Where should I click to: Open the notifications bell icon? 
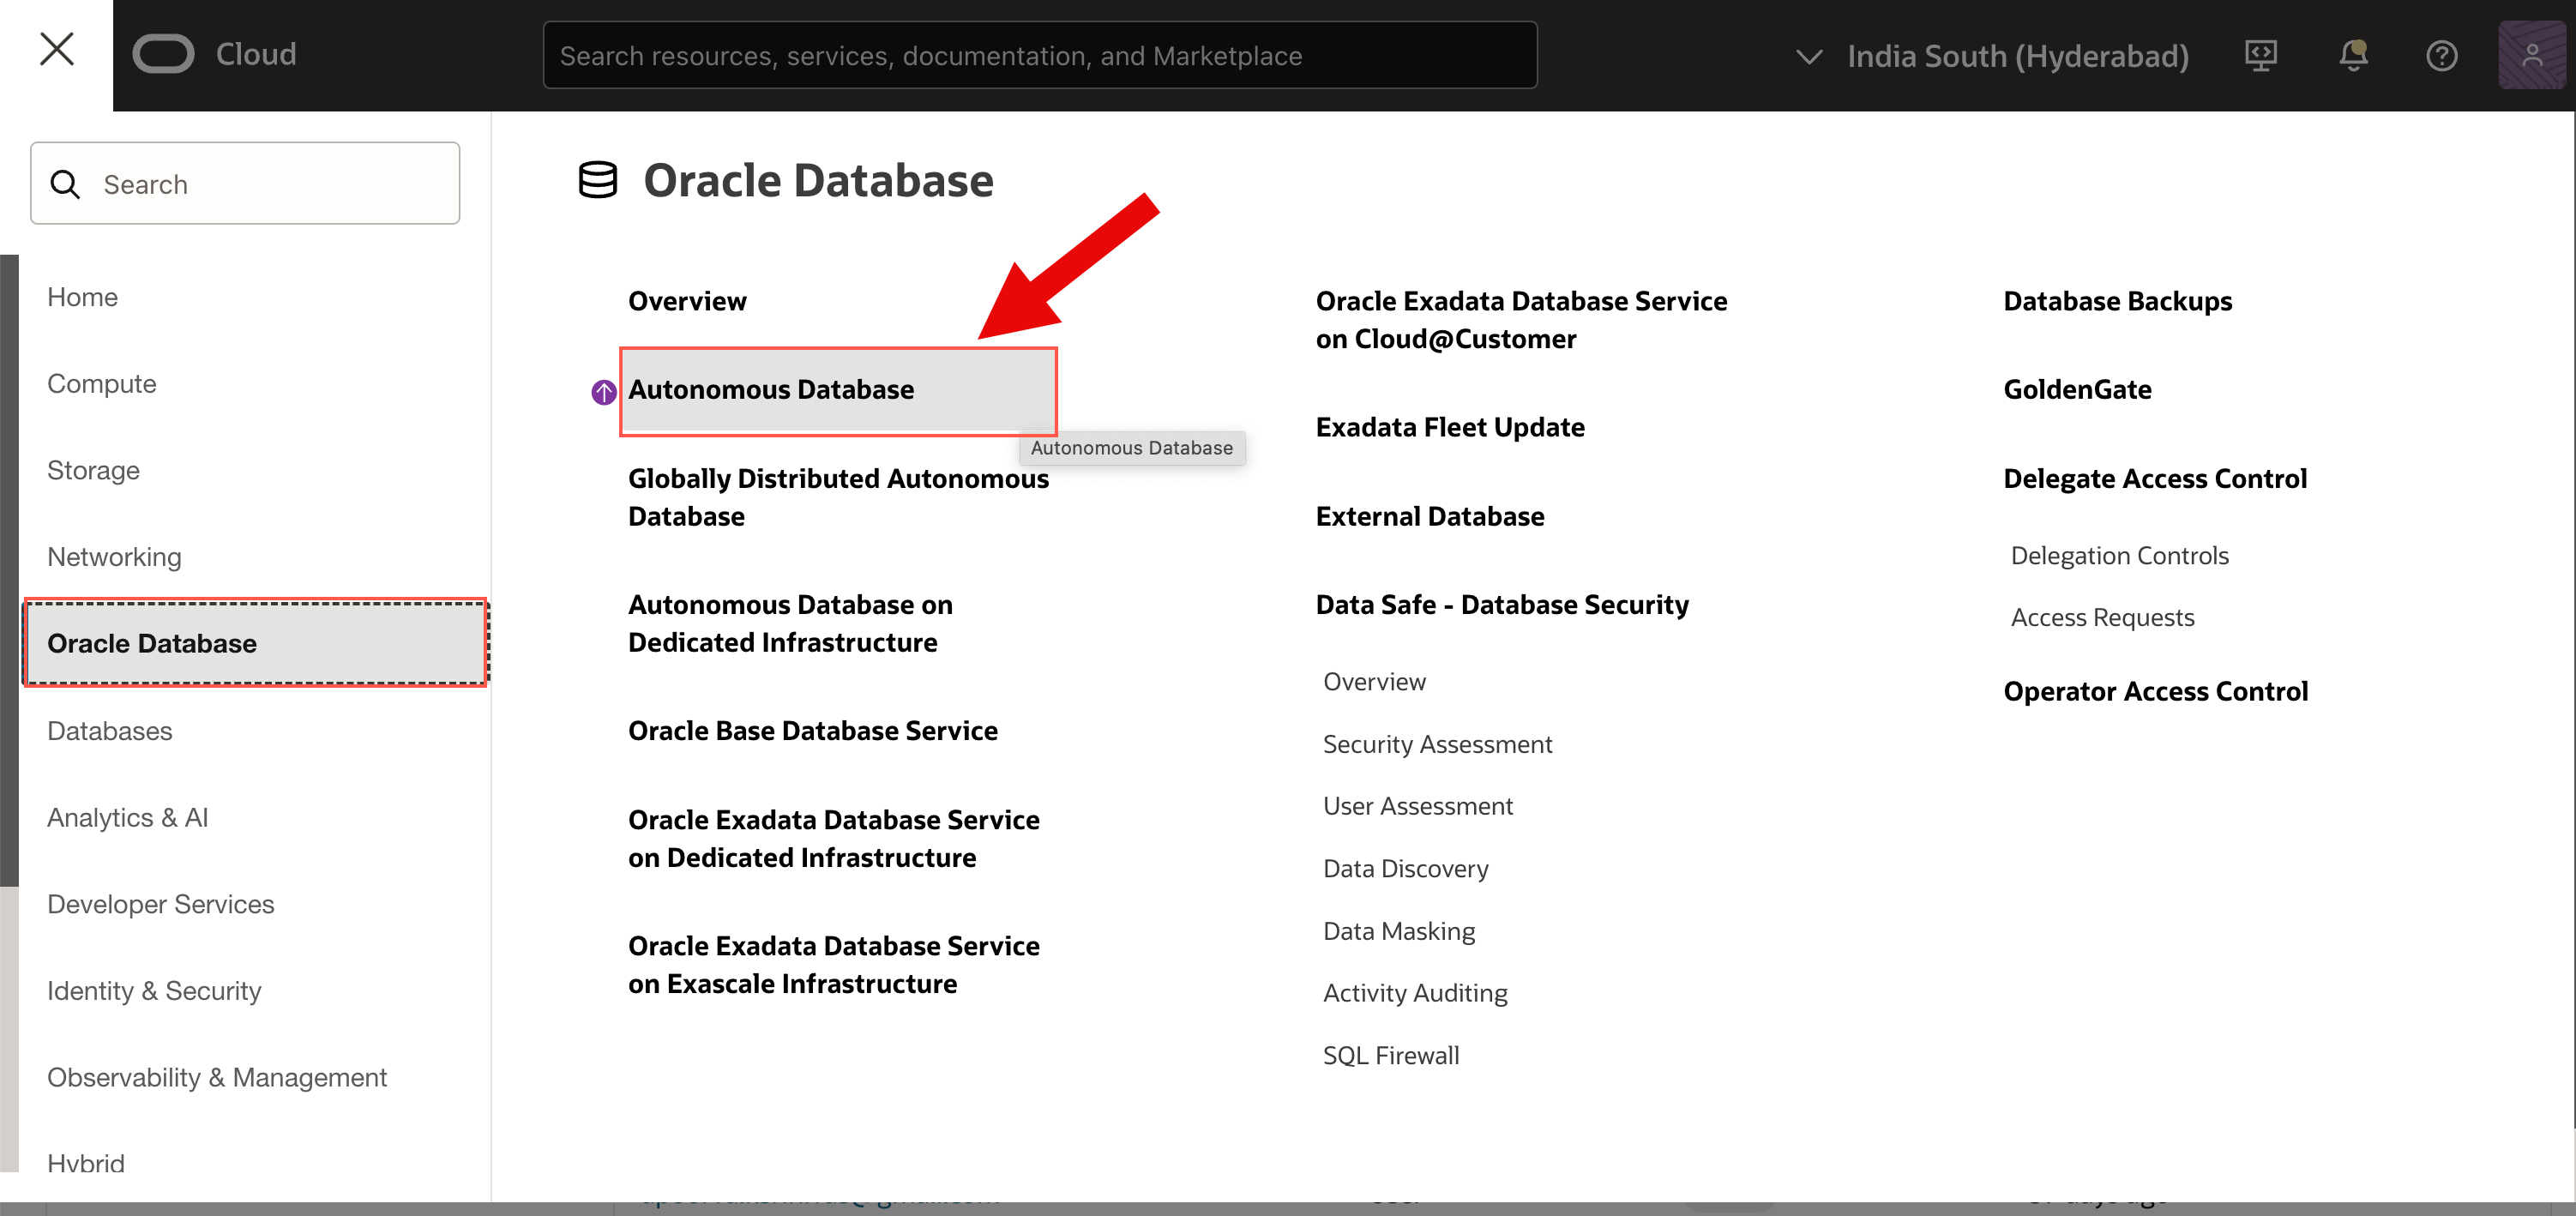[x=2352, y=56]
